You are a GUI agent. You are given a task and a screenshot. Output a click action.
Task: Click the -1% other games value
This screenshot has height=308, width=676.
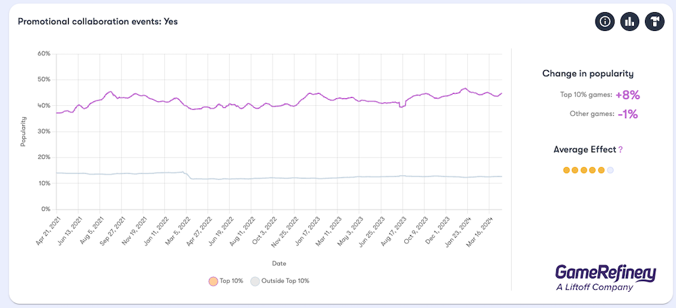[627, 114]
